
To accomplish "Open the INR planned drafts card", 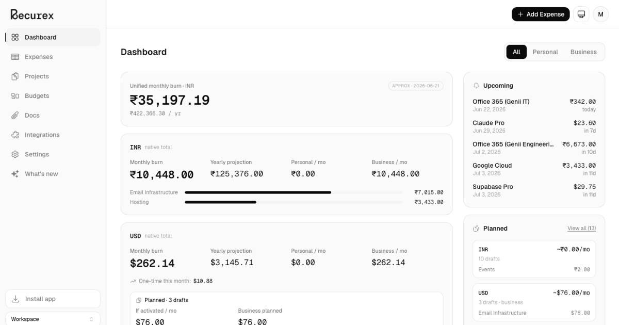I will [534, 259].
